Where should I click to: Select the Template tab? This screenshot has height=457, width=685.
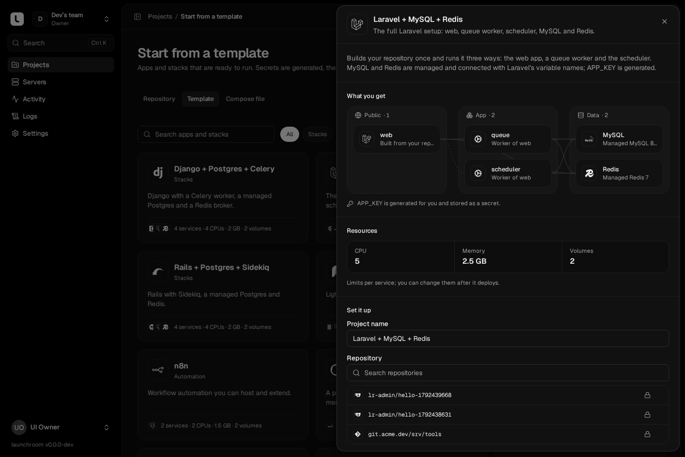point(200,99)
